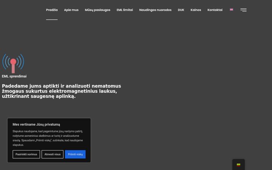Click Pasirinkti norimus cookie button
Screen dimensions: 272x170
click(x=26, y=154)
